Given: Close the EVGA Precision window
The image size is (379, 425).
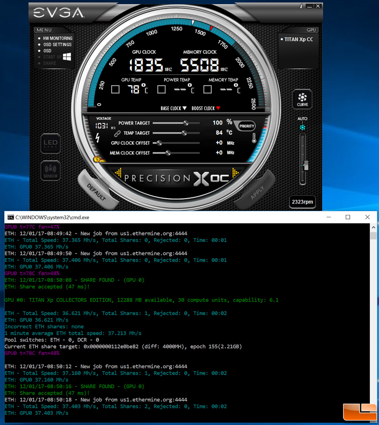Looking at the screenshot, I should 318,6.
